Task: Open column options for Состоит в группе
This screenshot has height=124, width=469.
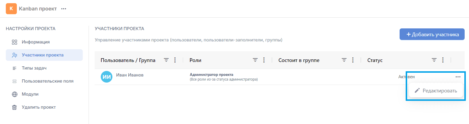Action: coord(353,60)
